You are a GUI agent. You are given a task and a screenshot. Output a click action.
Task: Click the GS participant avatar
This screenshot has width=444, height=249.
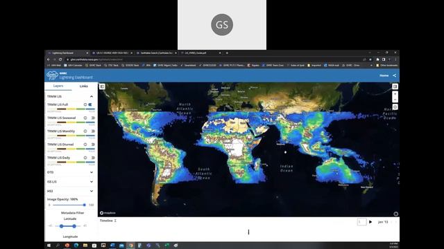pos(222,25)
